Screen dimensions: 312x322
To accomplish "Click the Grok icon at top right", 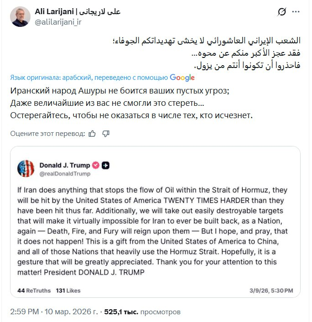I will click(281, 12).
